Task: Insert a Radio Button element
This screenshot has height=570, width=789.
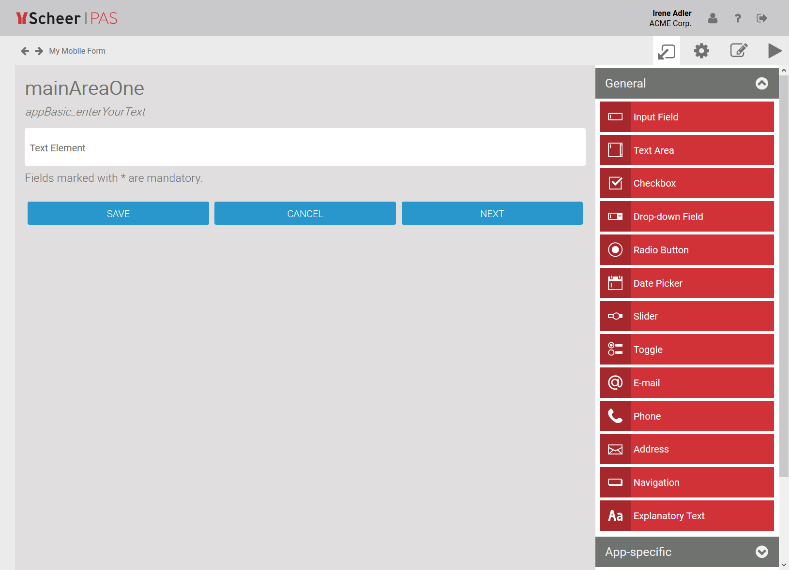Action: tap(686, 249)
